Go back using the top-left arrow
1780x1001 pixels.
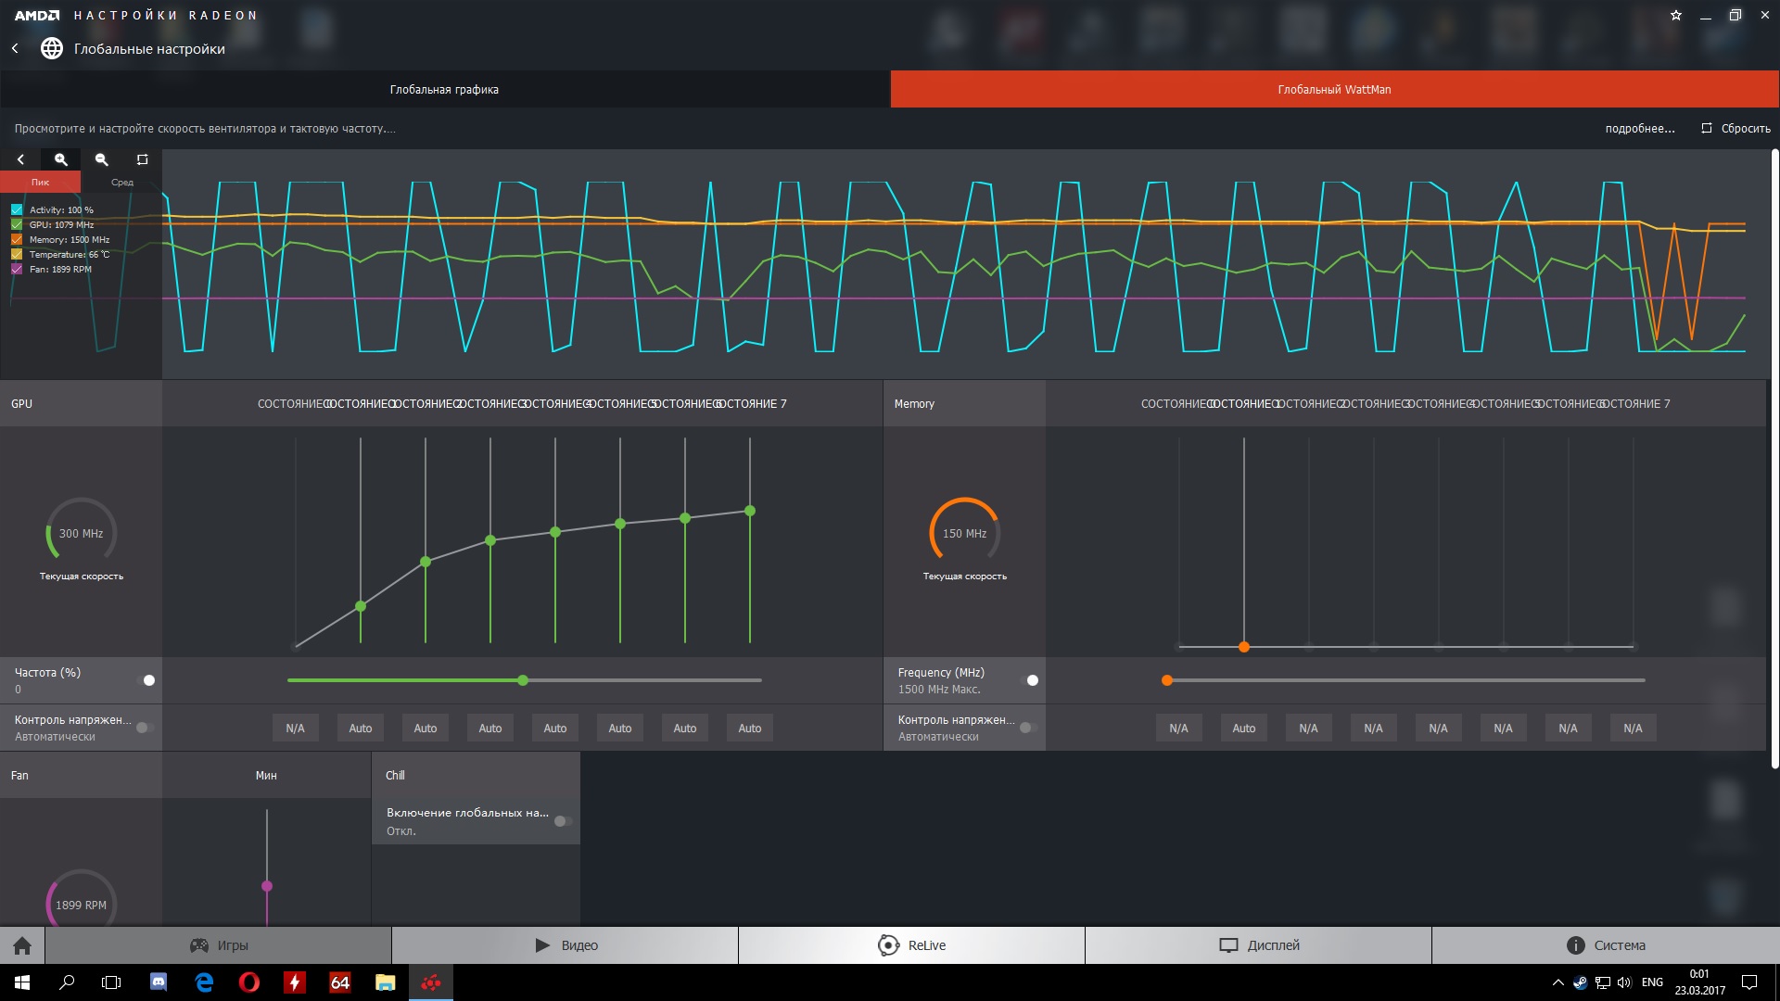(15, 48)
